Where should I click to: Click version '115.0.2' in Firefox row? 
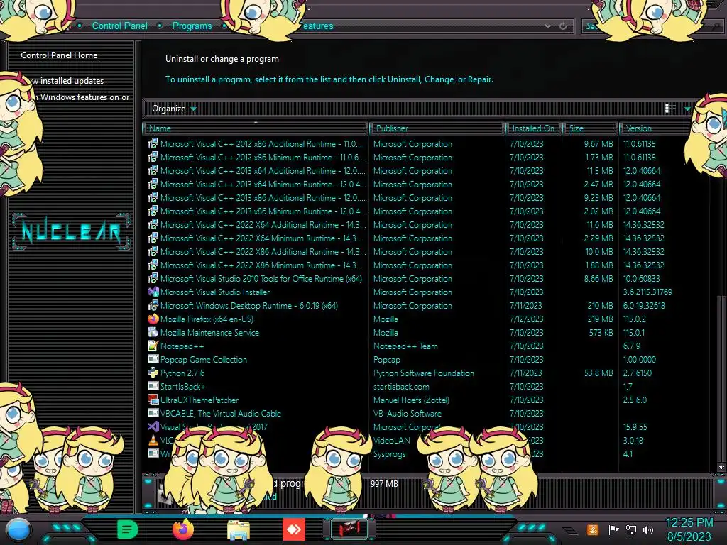pyautogui.click(x=634, y=319)
